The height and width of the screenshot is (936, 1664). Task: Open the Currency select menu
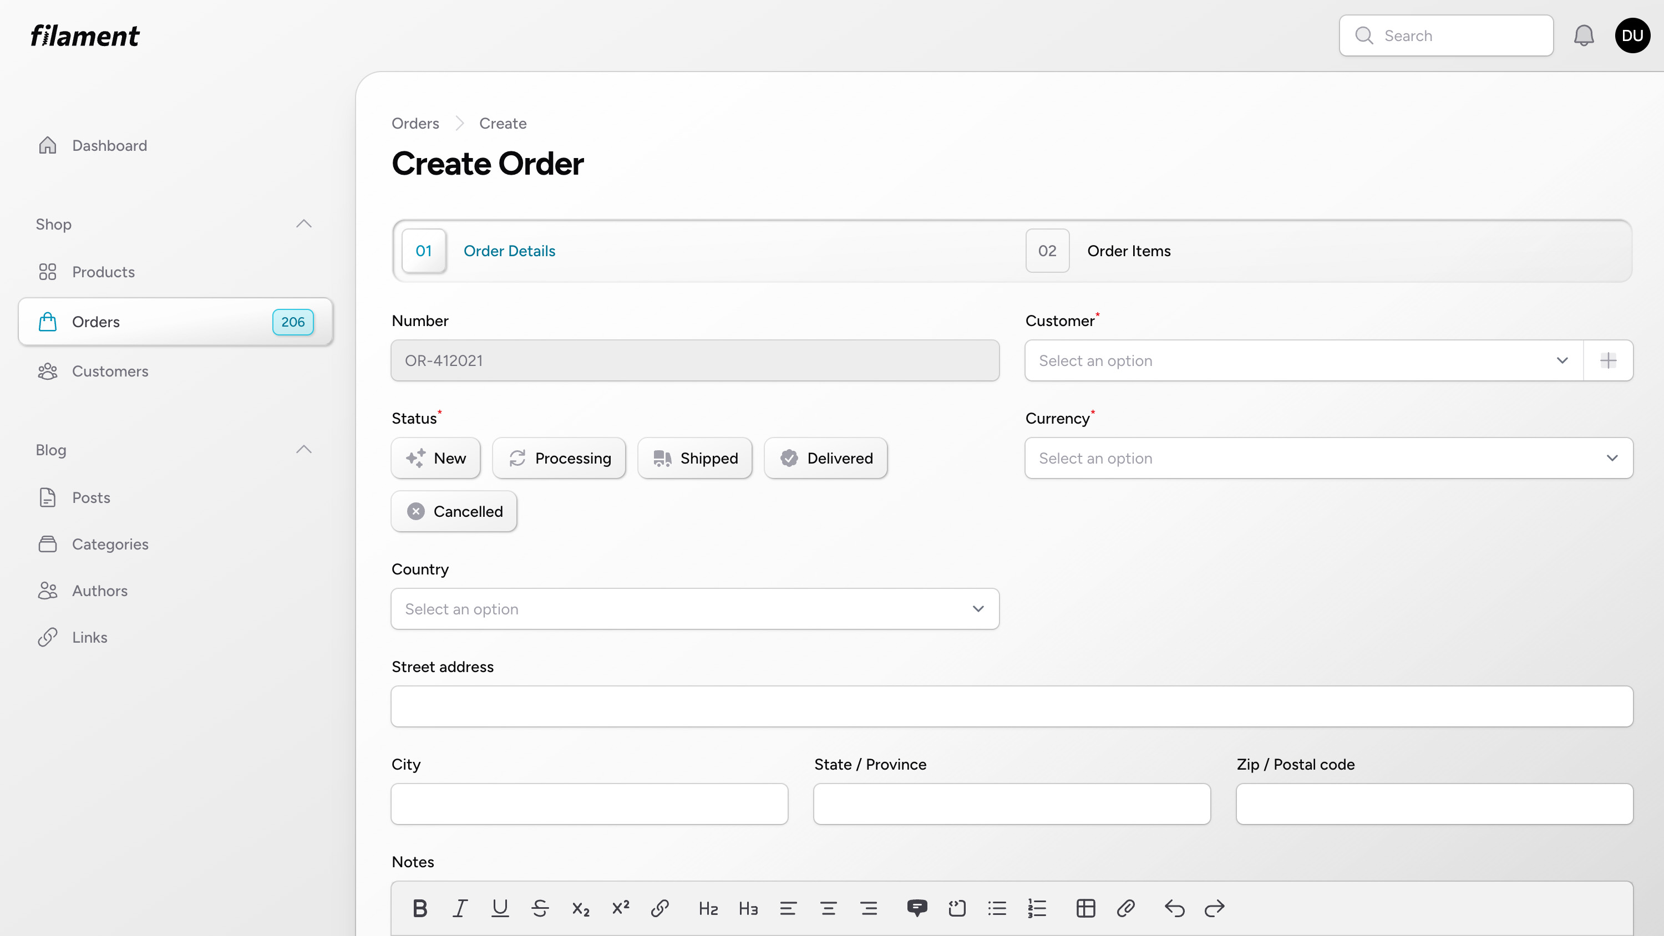click(1328, 458)
